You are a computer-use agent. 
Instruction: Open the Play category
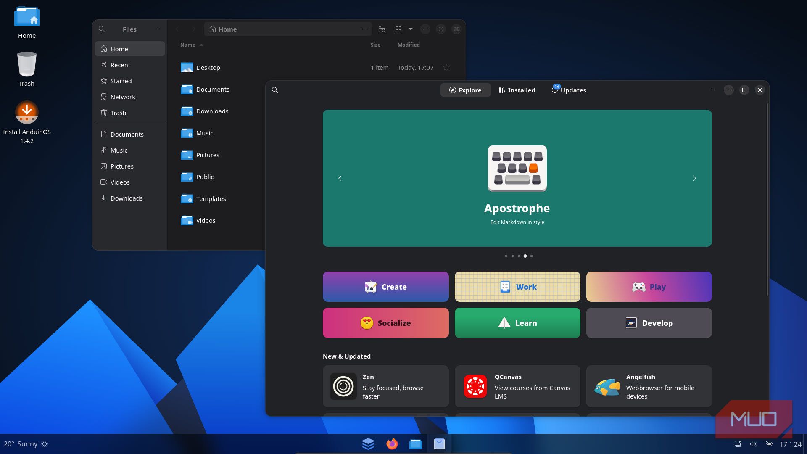coord(649,287)
